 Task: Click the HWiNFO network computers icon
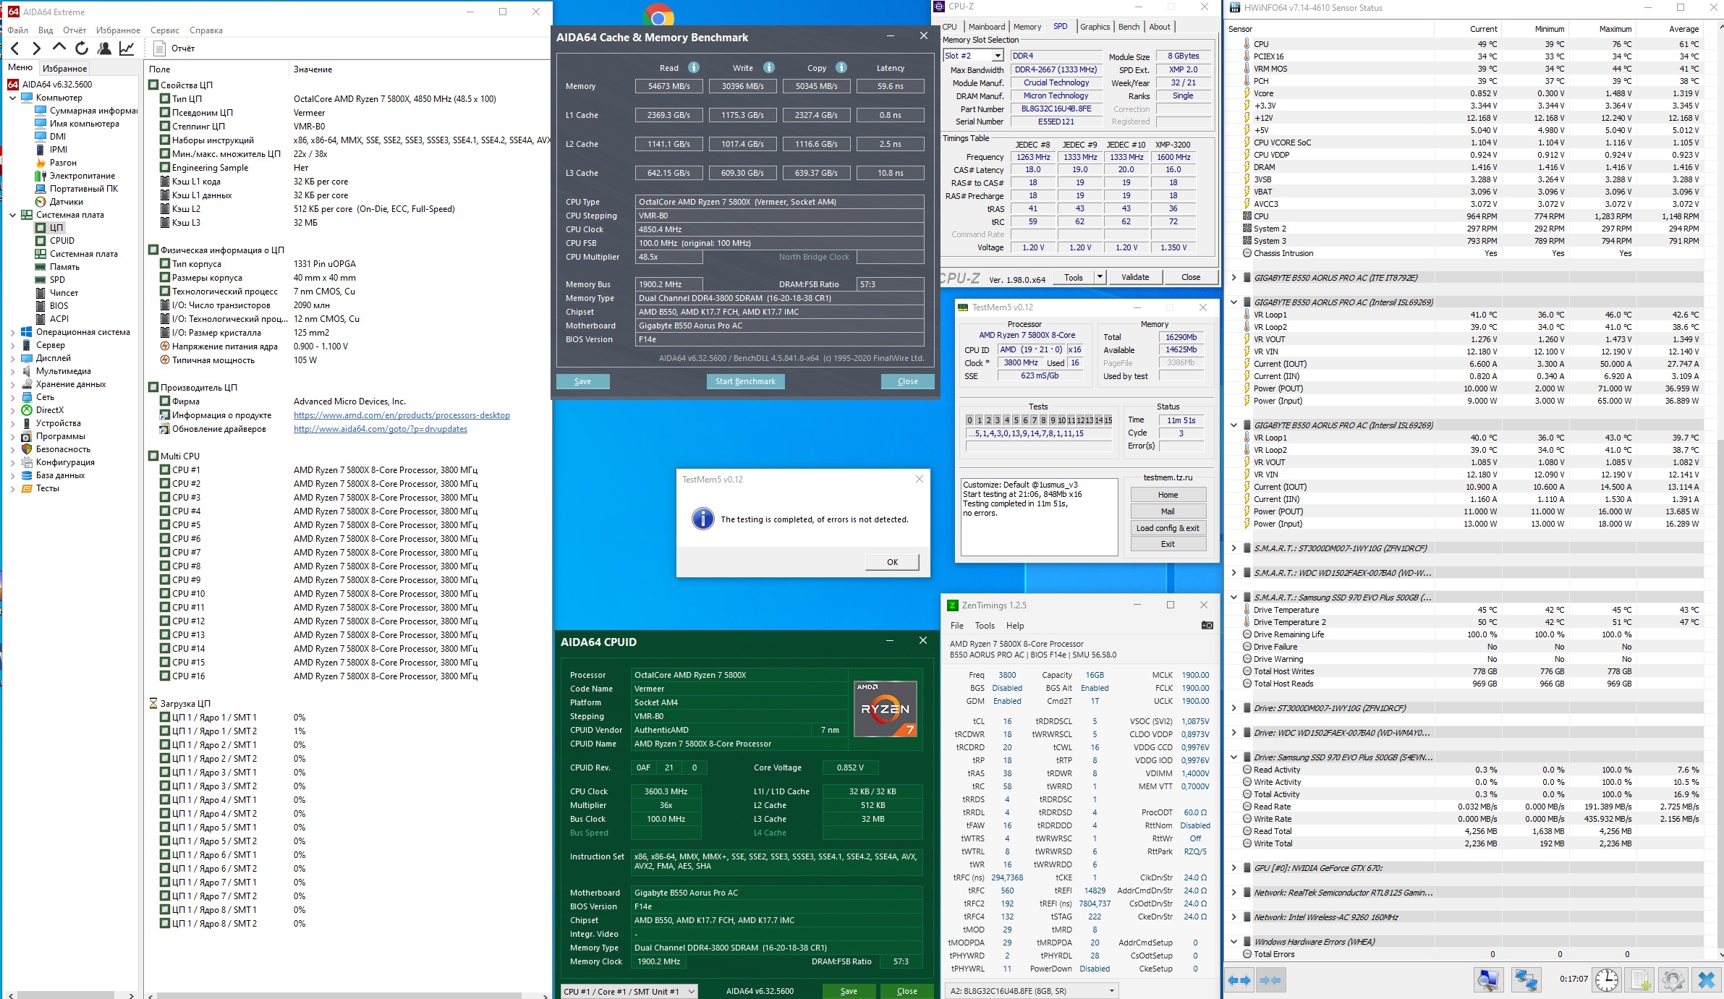[1526, 980]
